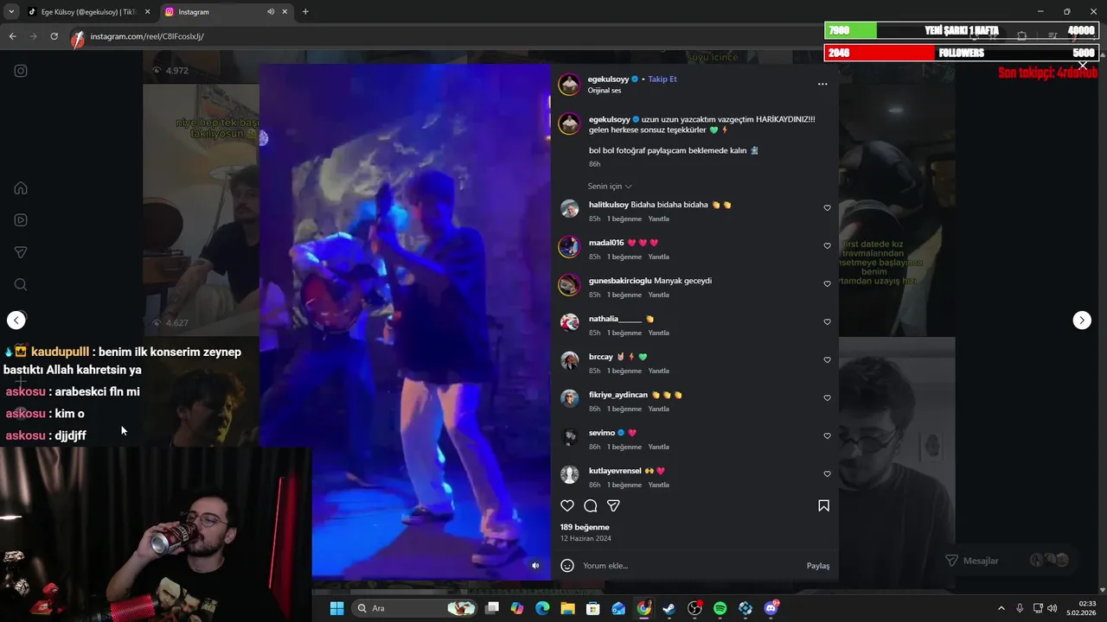This screenshot has width=1107, height=622.
Task: Open Spotify from the taskbar
Action: [x=720, y=608]
